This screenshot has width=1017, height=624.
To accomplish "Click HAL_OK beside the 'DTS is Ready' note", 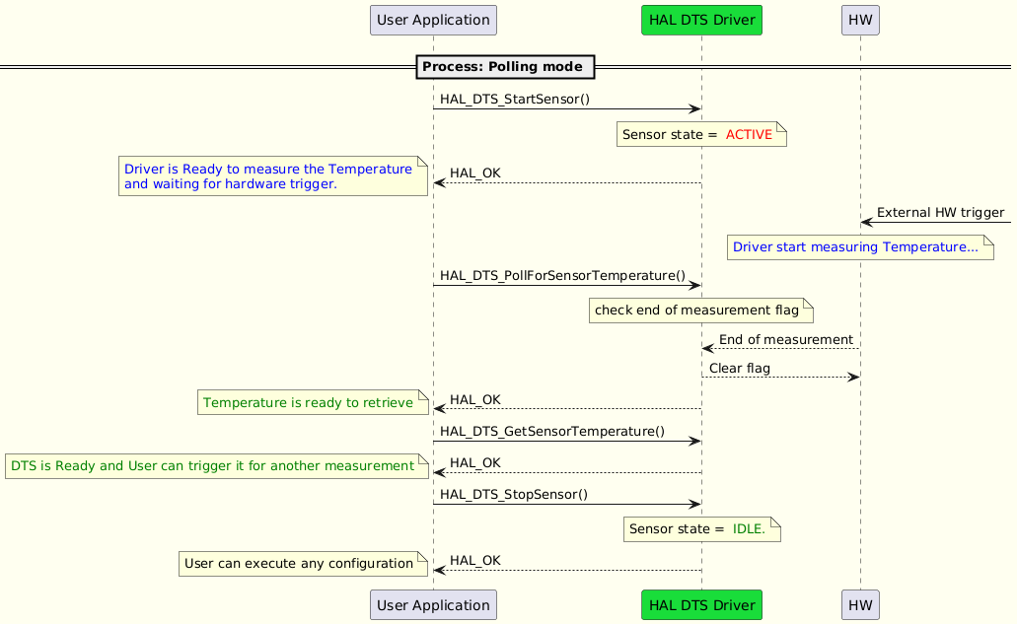I will pos(475,462).
